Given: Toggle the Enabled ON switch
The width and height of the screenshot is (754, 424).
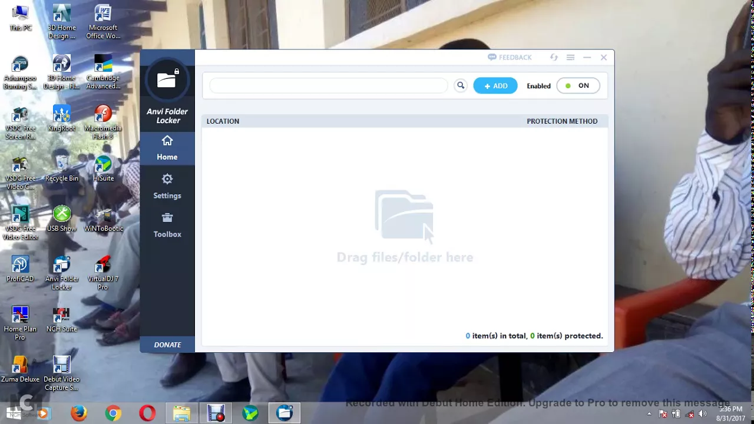Looking at the screenshot, I should click(x=578, y=86).
